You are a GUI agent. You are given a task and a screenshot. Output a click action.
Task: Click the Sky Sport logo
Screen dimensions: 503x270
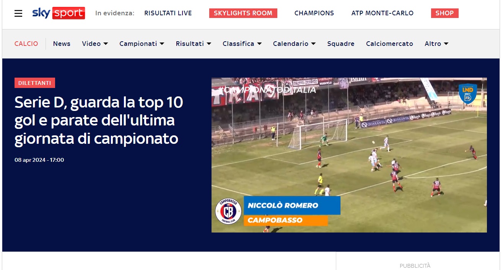[x=59, y=13]
